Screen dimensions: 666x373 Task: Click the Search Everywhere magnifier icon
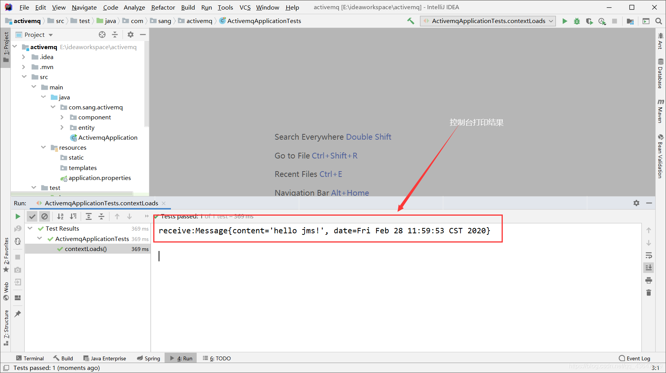(x=658, y=21)
